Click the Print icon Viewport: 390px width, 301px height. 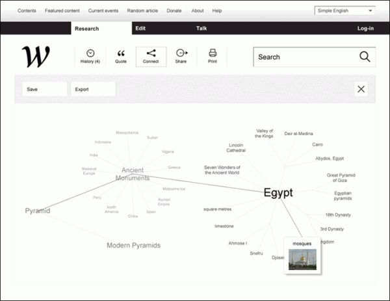[x=212, y=53]
